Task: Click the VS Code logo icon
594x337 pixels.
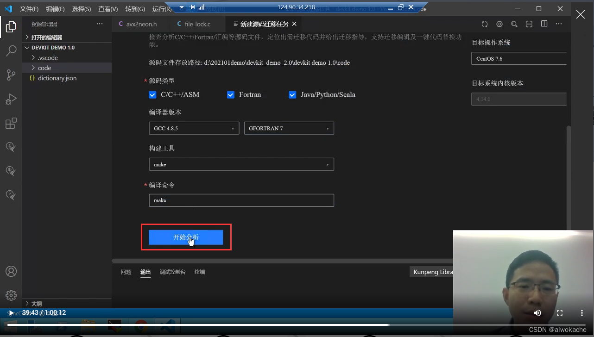Action: coord(8,8)
